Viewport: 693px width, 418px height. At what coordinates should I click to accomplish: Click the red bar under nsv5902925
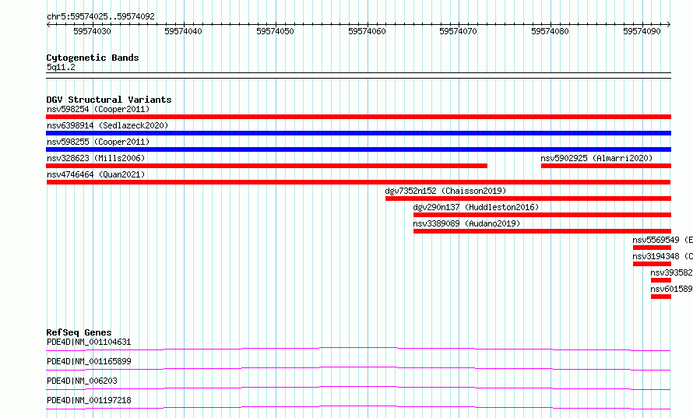(x=606, y=166)
